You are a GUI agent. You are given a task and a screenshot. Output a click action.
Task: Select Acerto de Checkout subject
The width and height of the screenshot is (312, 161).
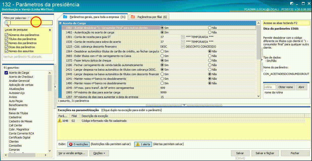pos(21,77)
